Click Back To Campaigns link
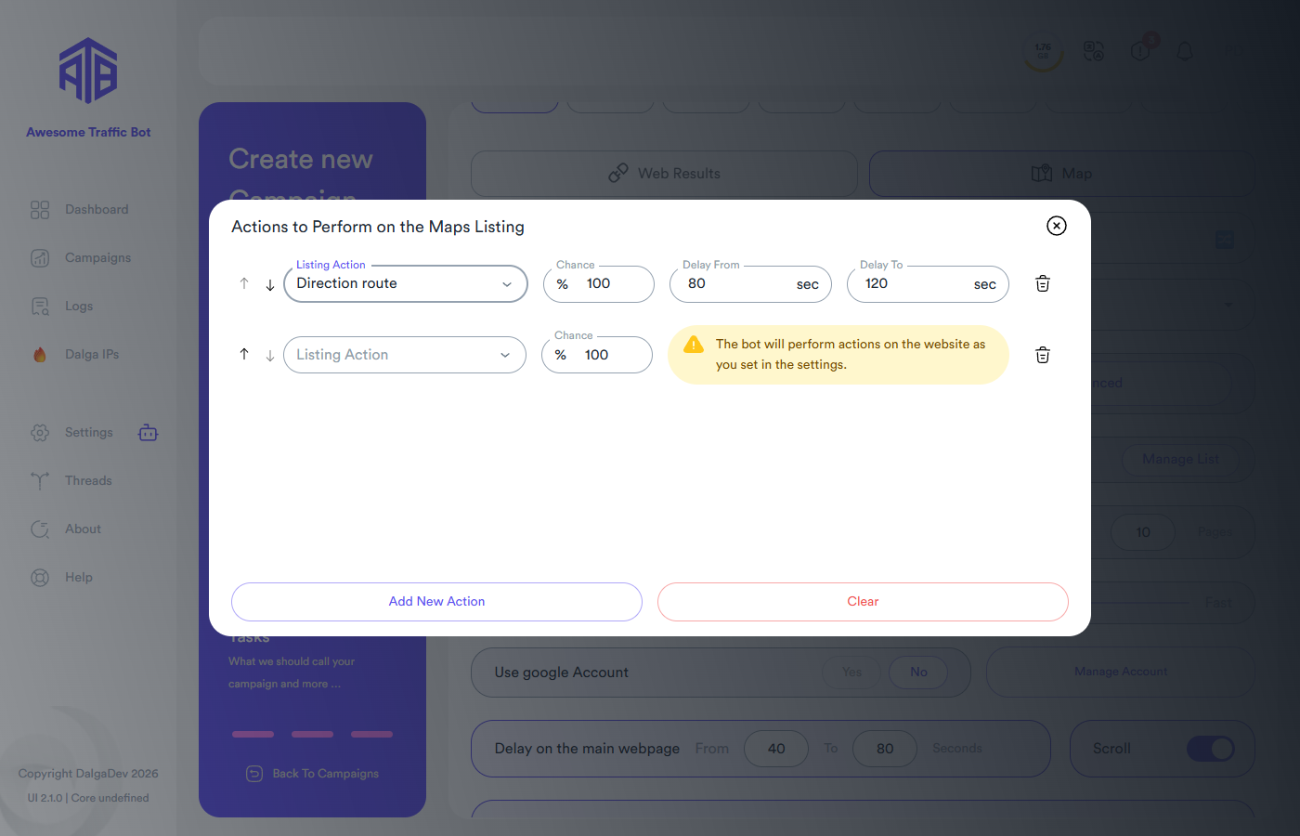Image resolution: width=1300 pixels, height=836 pixels. point(312,774)
